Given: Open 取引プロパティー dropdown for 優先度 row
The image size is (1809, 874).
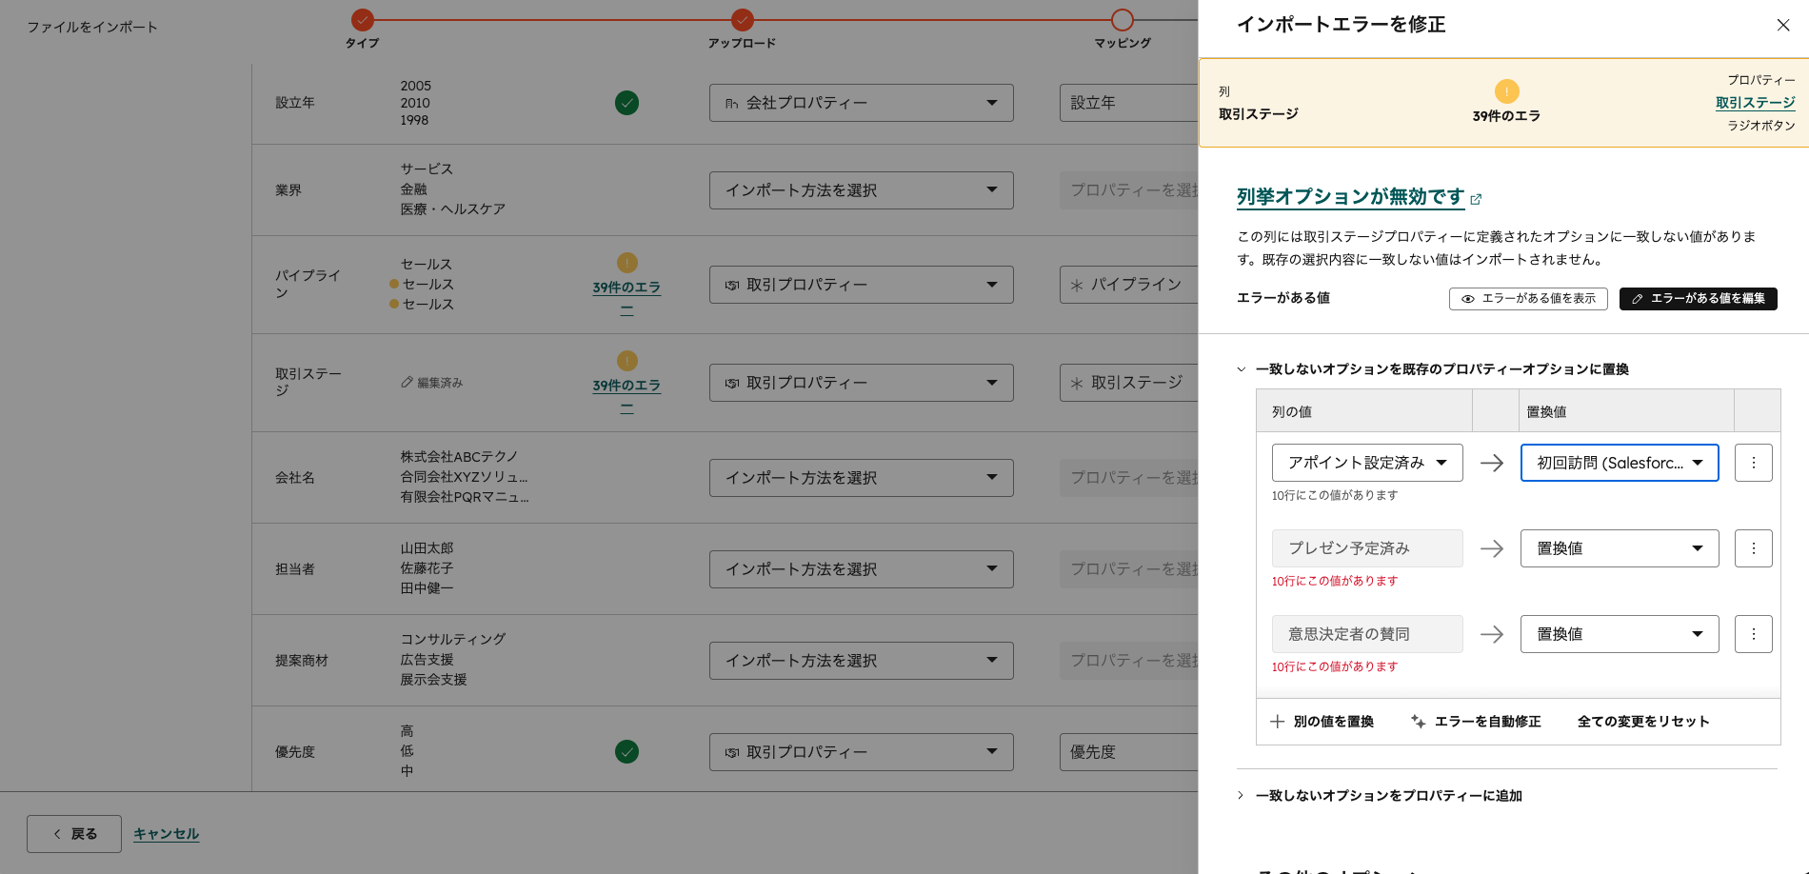Looking at the screenshot, I should tap(862, 752).
